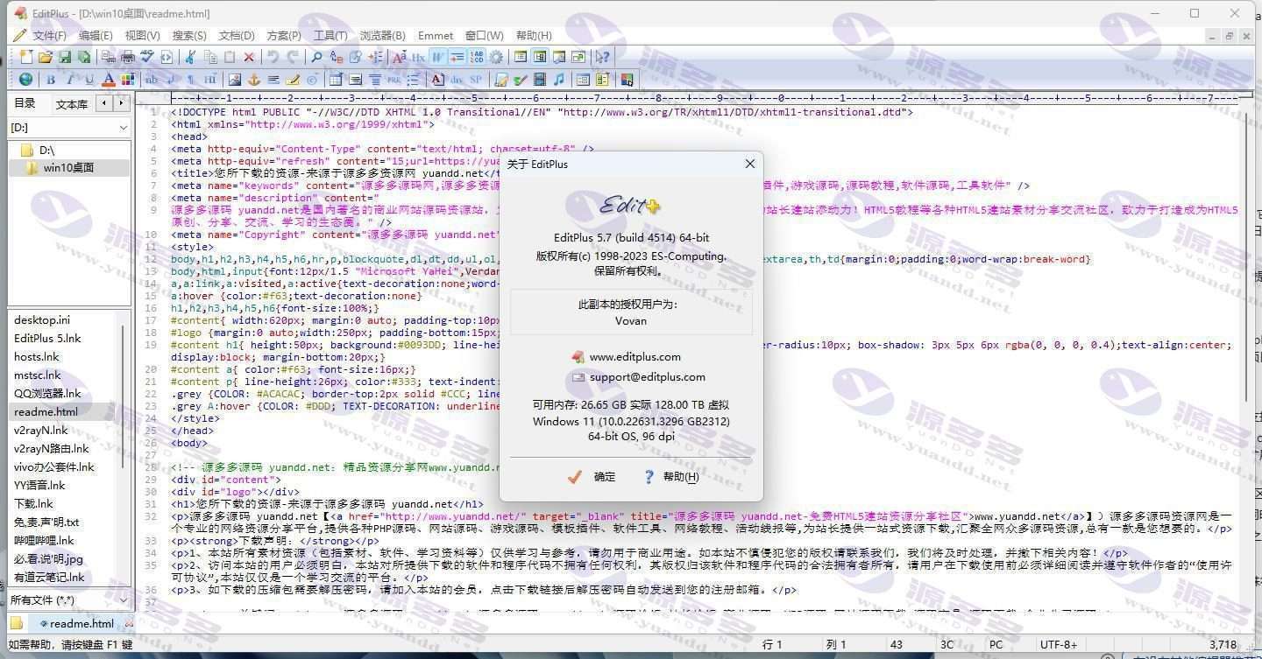Toggle word wrap W toolbar button
This screenshot has height=659, width=1262.
[x=437, y=57]
